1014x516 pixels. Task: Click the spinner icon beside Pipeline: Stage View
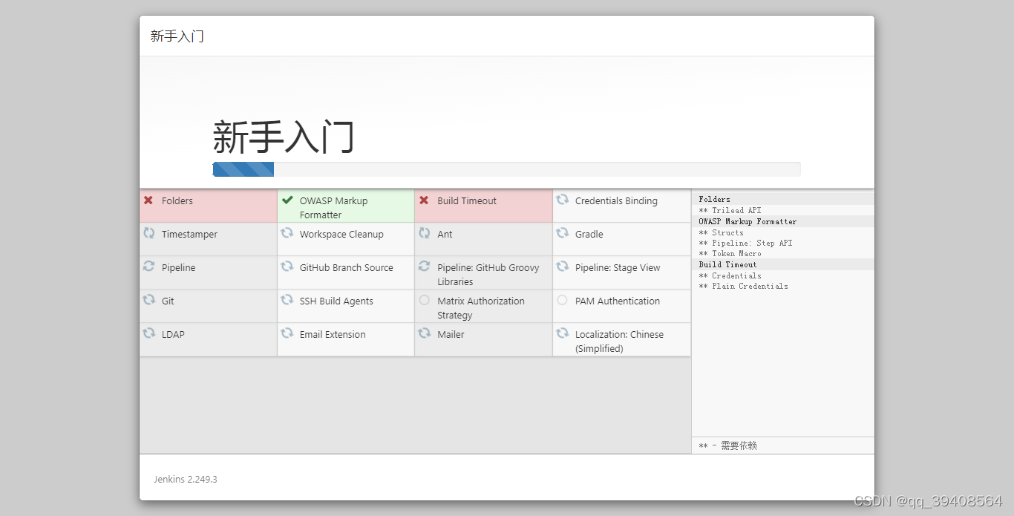pyautogui.click(x=562, y=267)
